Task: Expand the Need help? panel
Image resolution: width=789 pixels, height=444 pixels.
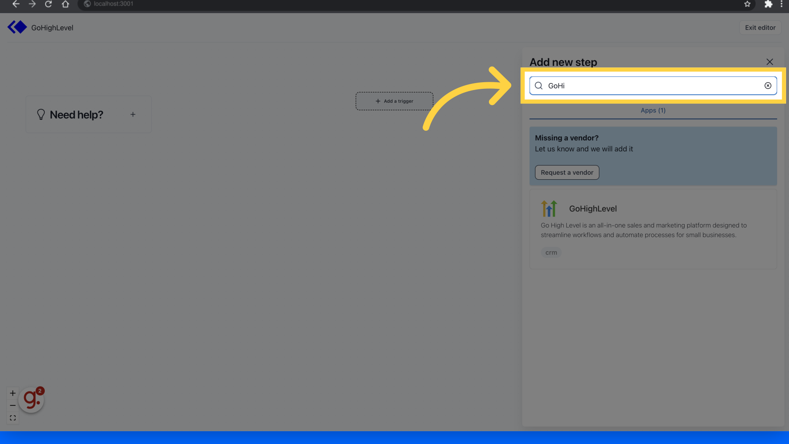Action: (133, 115)
